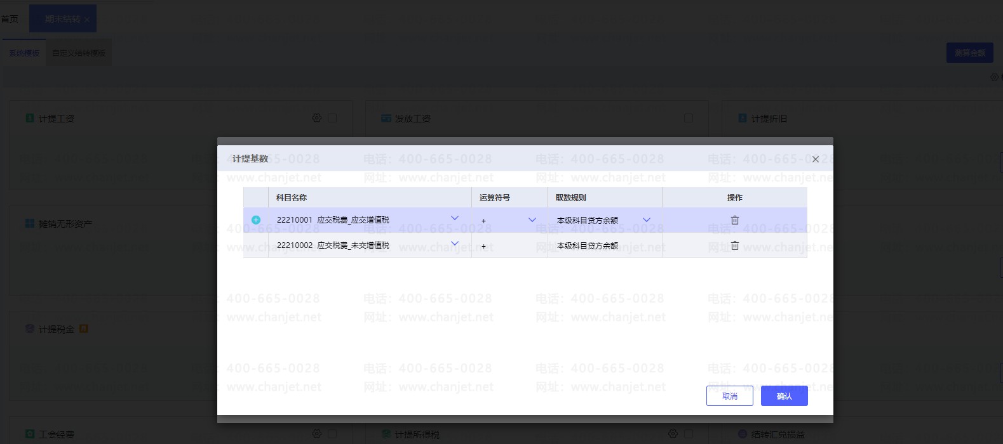Image resolution: width=1003 pixels, height=444 pixels.
Task: Click the 摊销无形资产 grid icon
Action: 29,223
